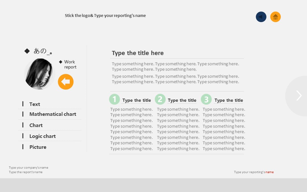Advance with the right chevron arrow
The height and width of the screenshot is (192, 307).
pos(299,96)
